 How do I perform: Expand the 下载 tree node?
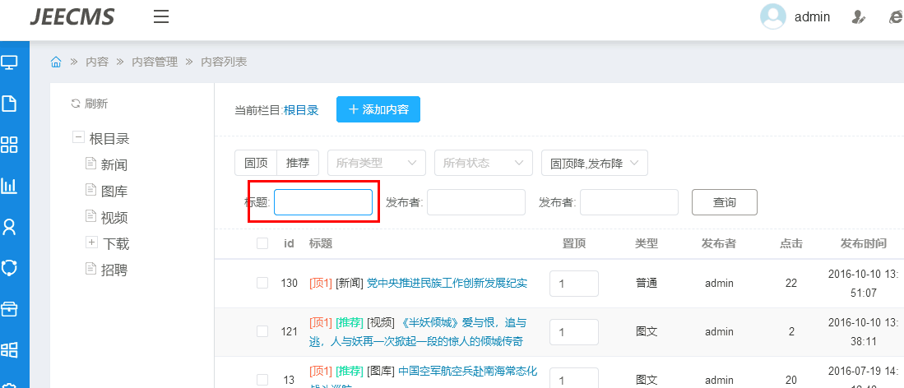click(91, 242)
